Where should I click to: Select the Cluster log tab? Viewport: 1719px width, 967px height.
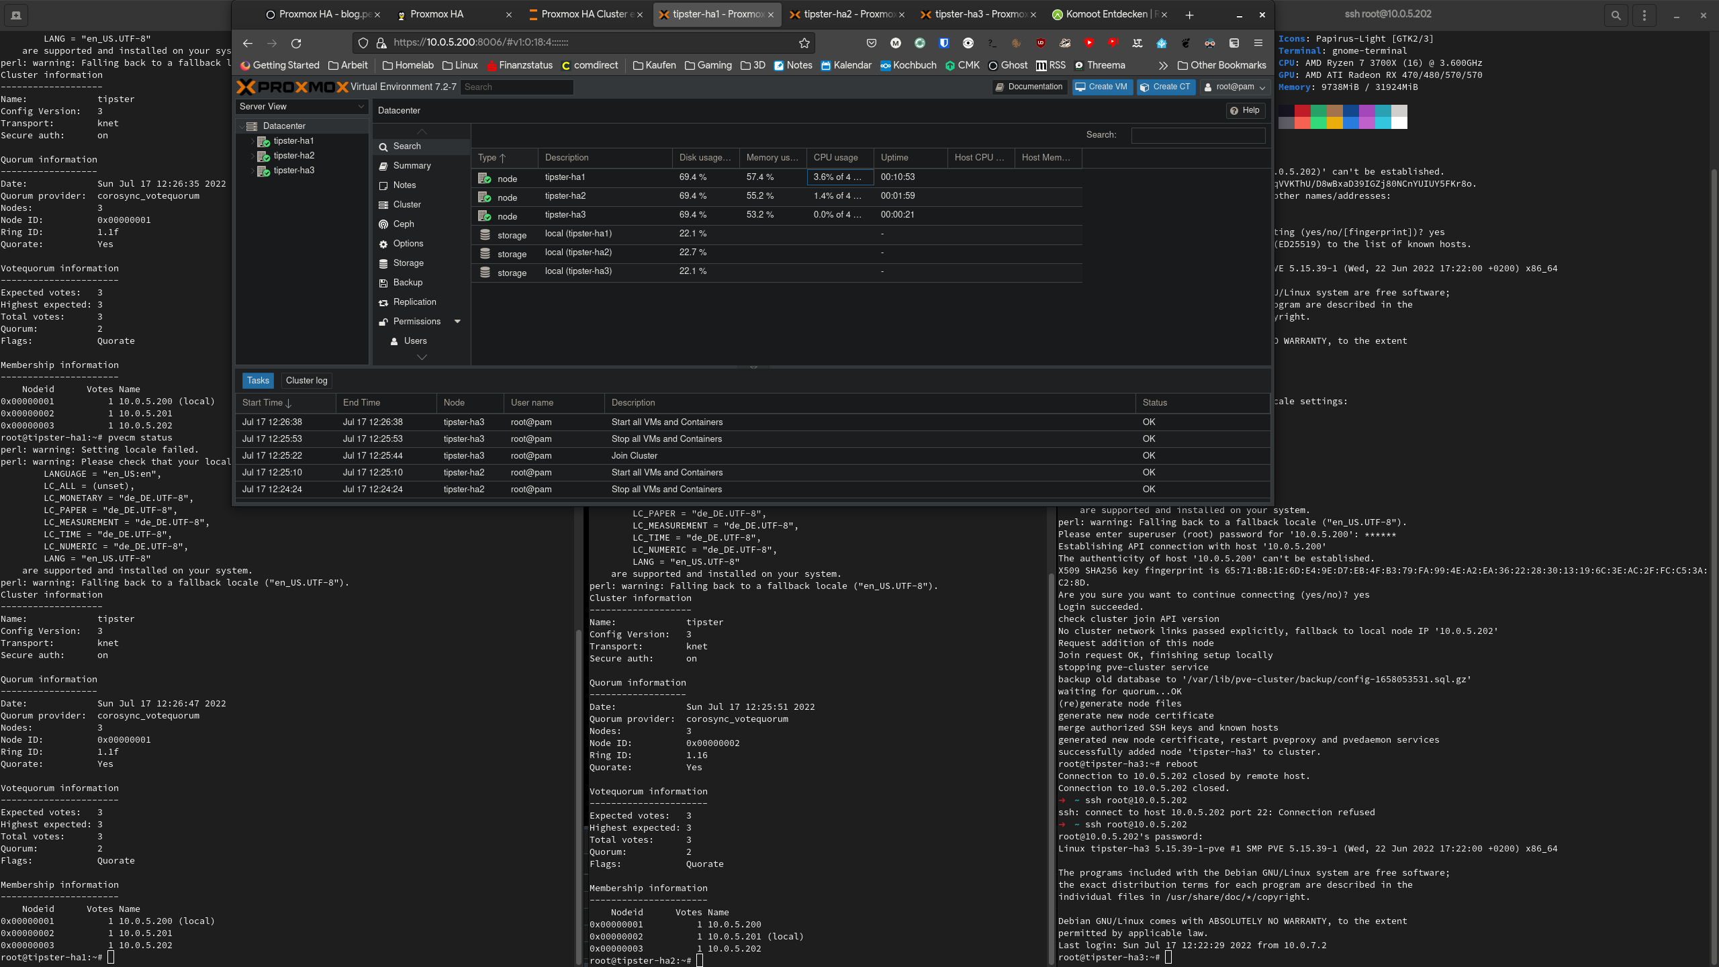tap(306, 381)
